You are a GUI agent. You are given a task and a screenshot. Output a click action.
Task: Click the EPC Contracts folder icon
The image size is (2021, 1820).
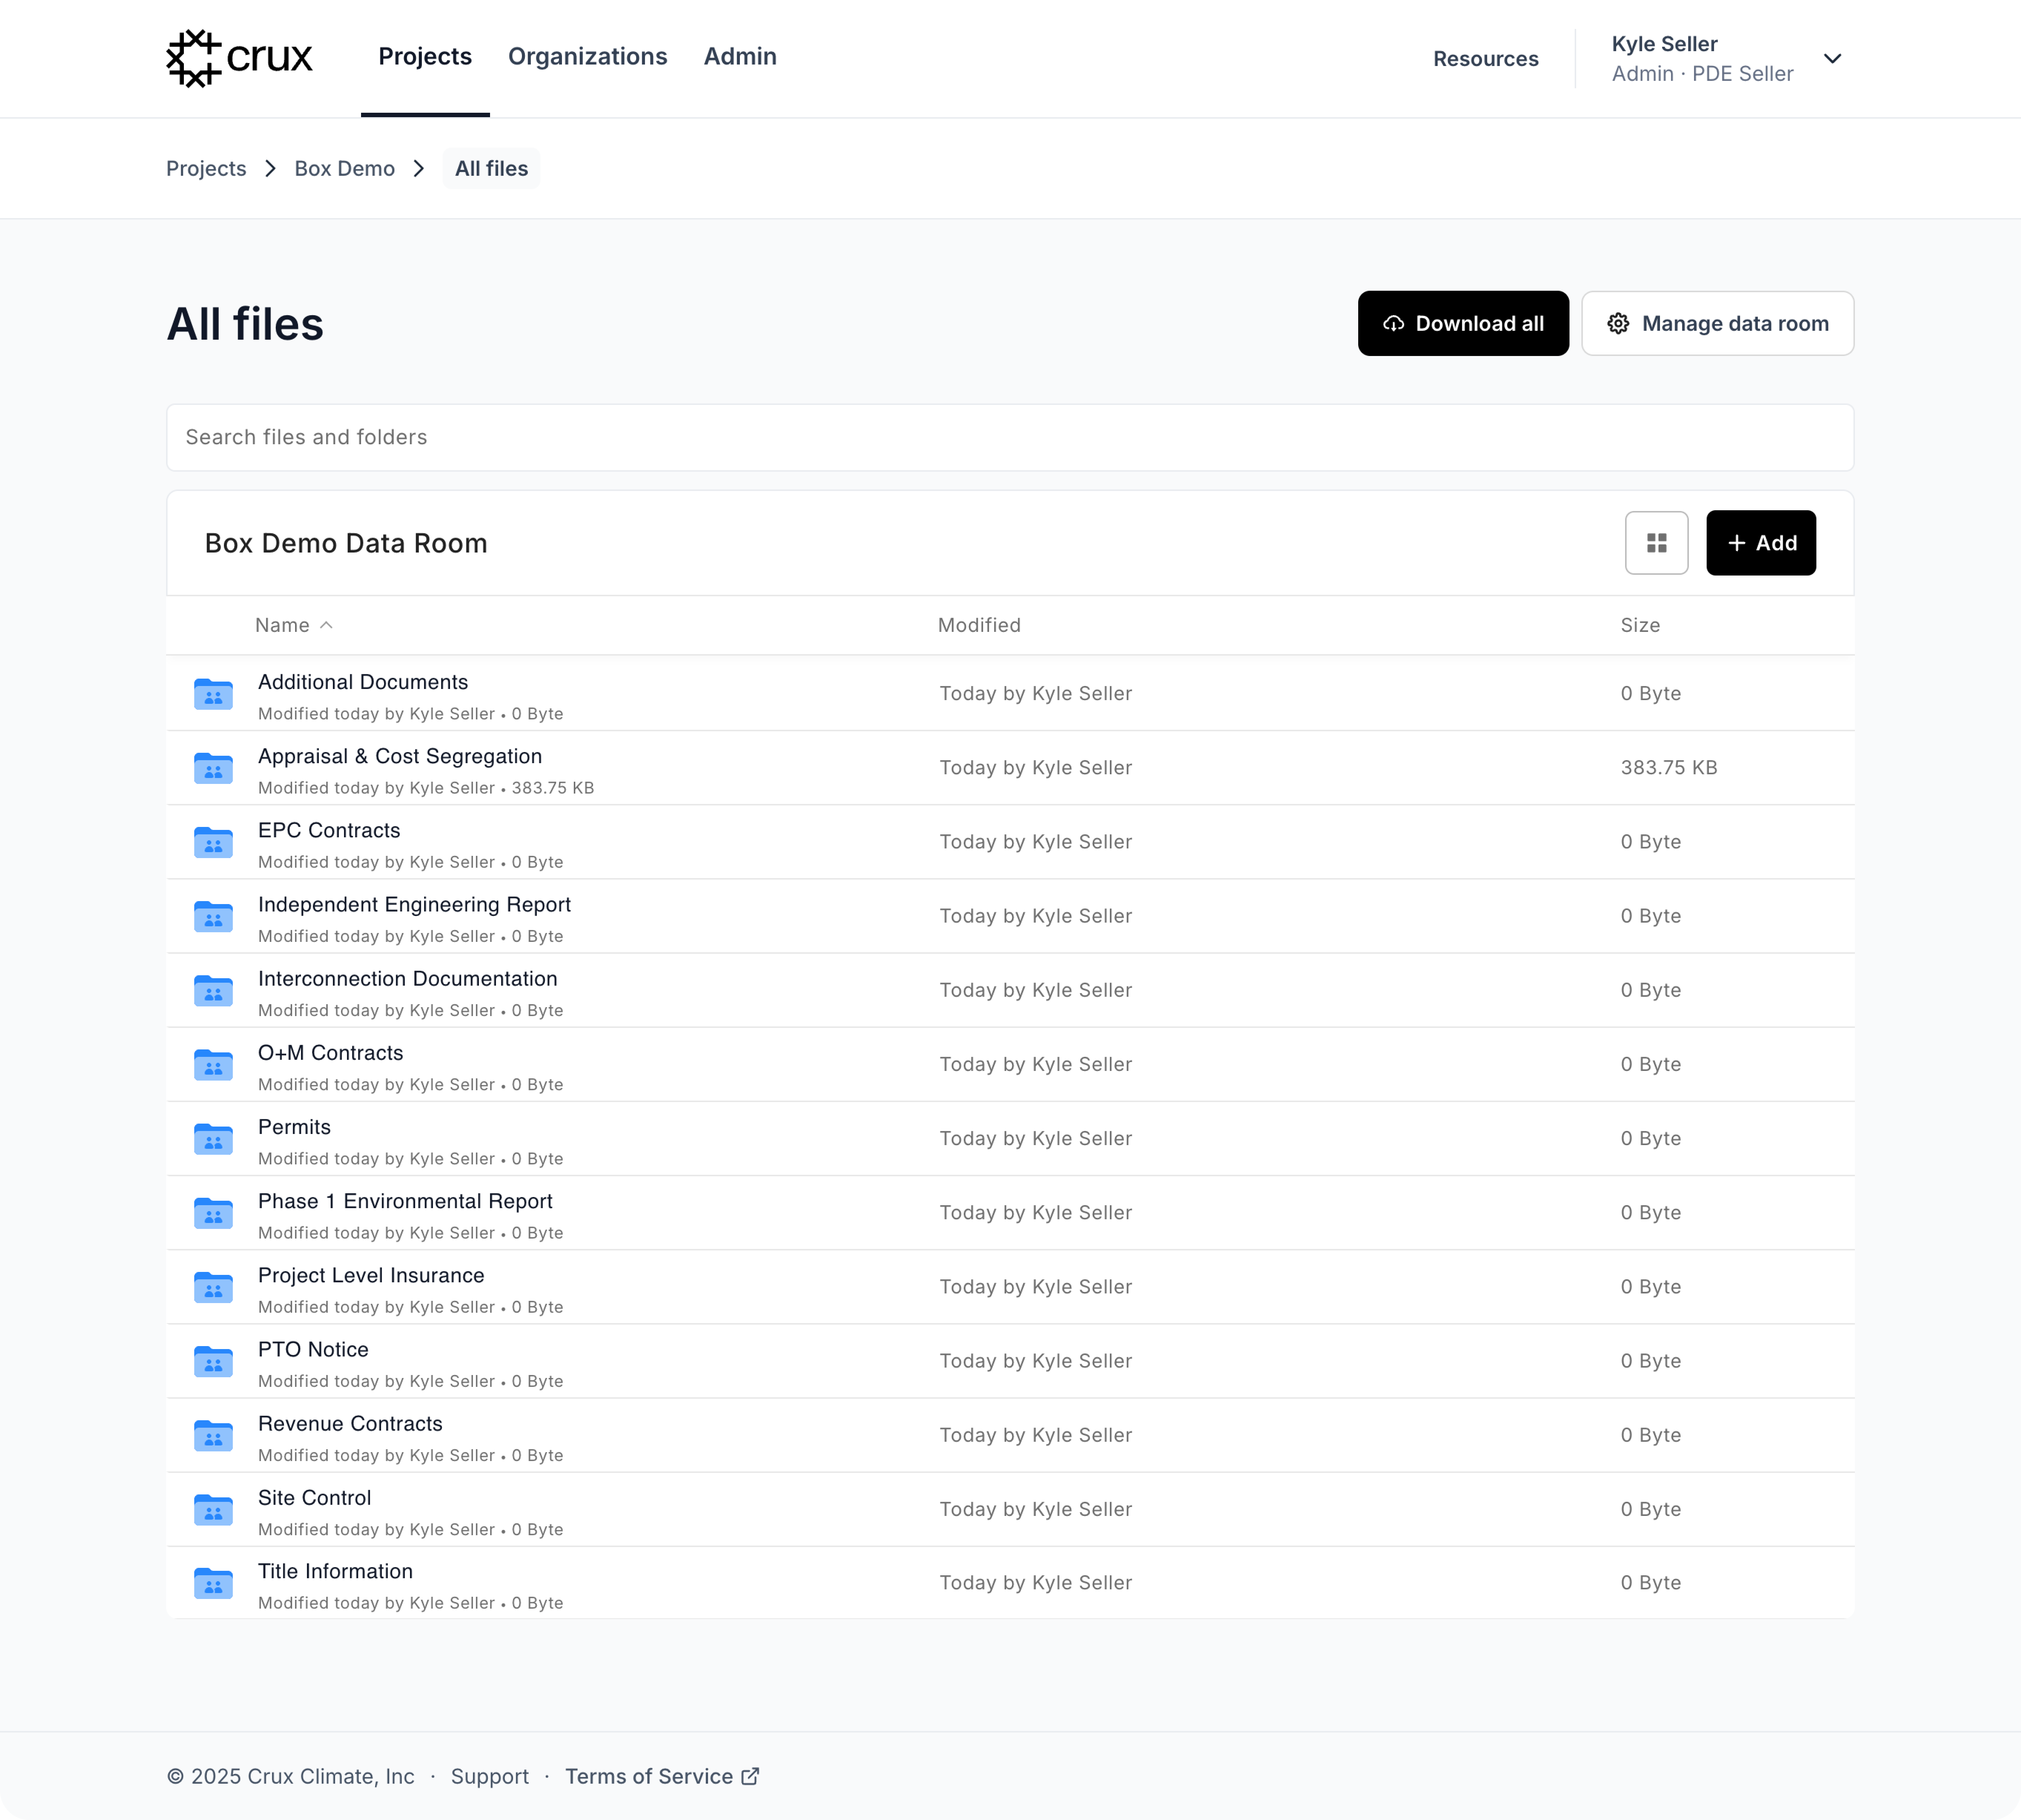tap(213, 842)
